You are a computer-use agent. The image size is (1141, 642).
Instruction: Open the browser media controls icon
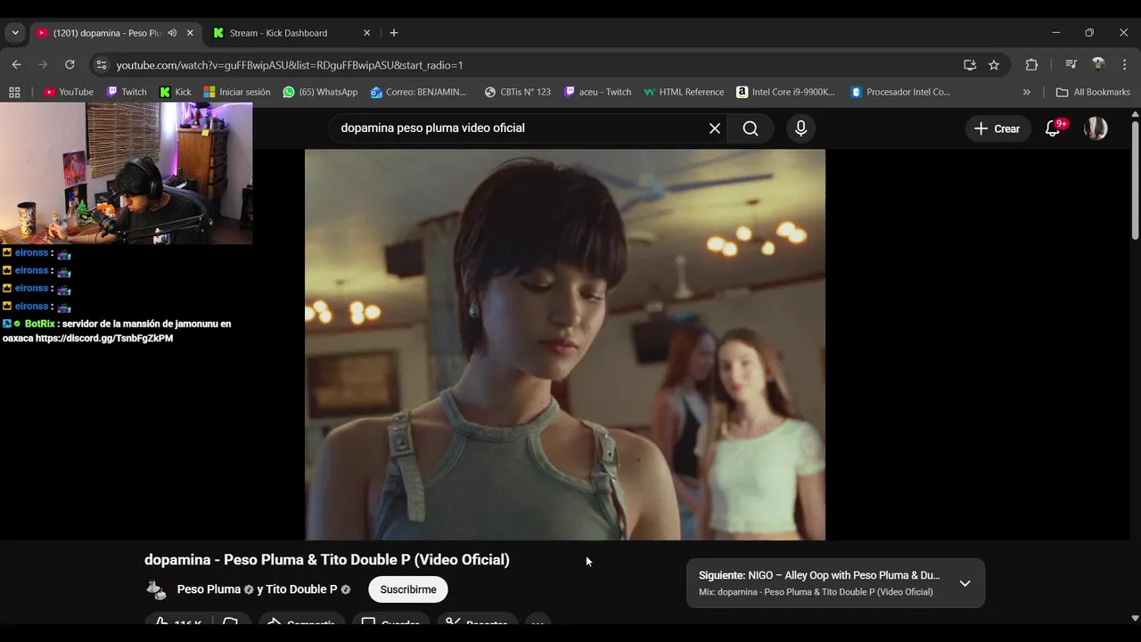click(x=1071, y=65)
